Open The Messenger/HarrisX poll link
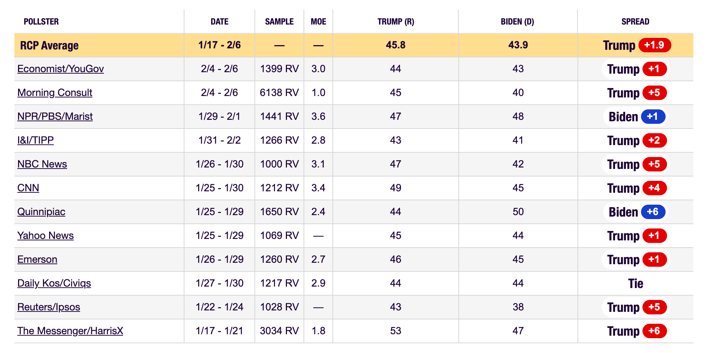The height and width of the screenshot is (353, 706). pyautogui.click(x=70, y=331)
